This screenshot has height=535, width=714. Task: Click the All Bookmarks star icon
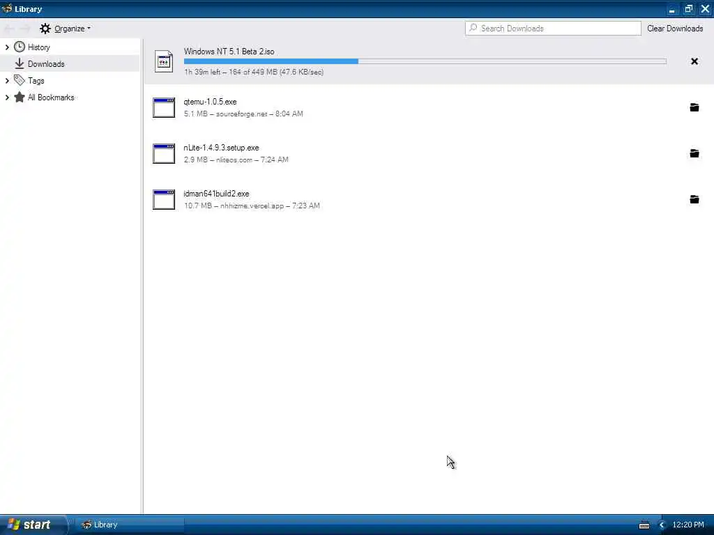pyautogui.click(x=19, y=98)
